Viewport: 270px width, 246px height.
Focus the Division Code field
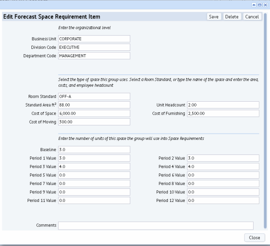click(x=94, y=47)
